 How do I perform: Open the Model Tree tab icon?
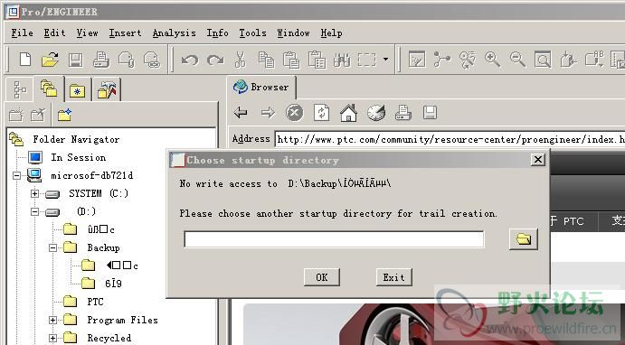[20, 89]
